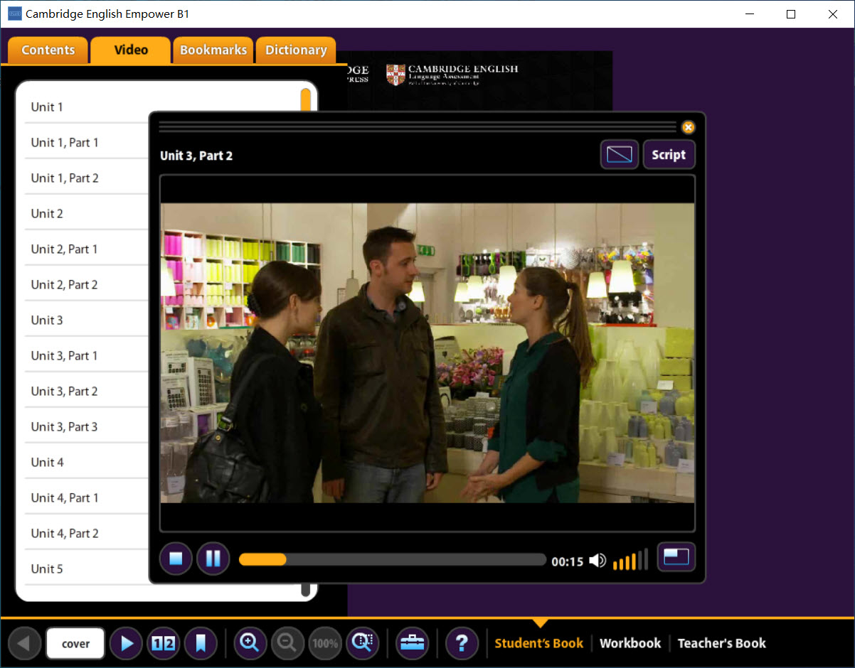The width and height of the screenshot is (855, 668).
Task: Toggle single or double page view
Action: click(164, 644)
